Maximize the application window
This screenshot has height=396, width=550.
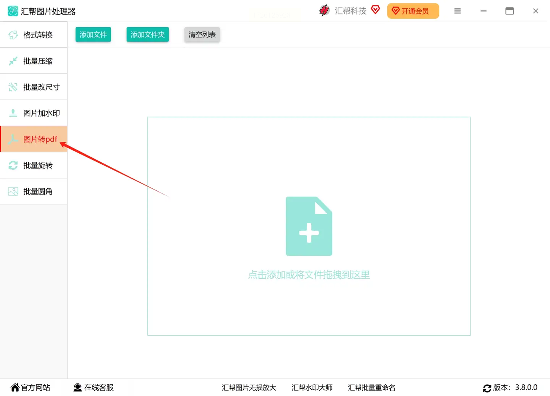tap(510, 11)
